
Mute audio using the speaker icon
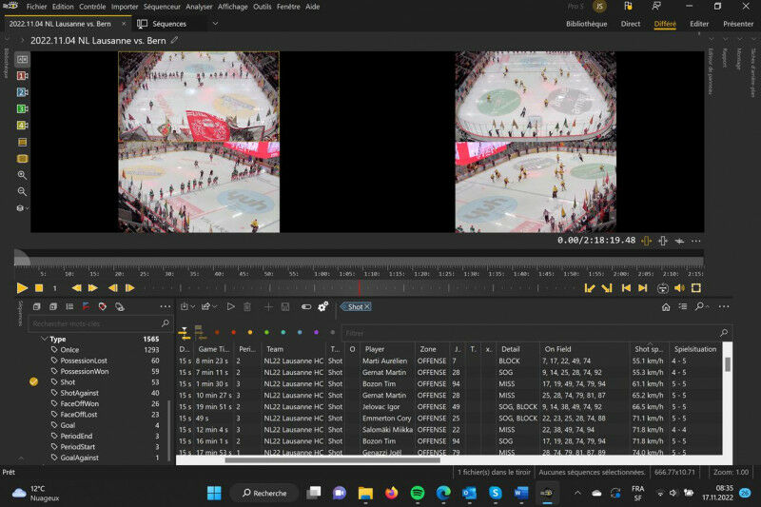(679, 287)
